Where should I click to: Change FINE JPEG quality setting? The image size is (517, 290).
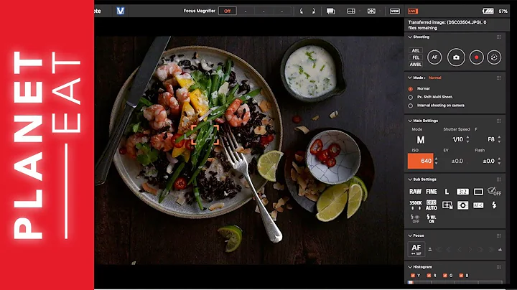point(432,192)
